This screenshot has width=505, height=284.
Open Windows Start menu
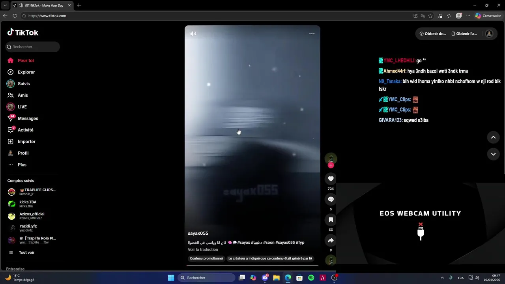[x=171, y=278]
